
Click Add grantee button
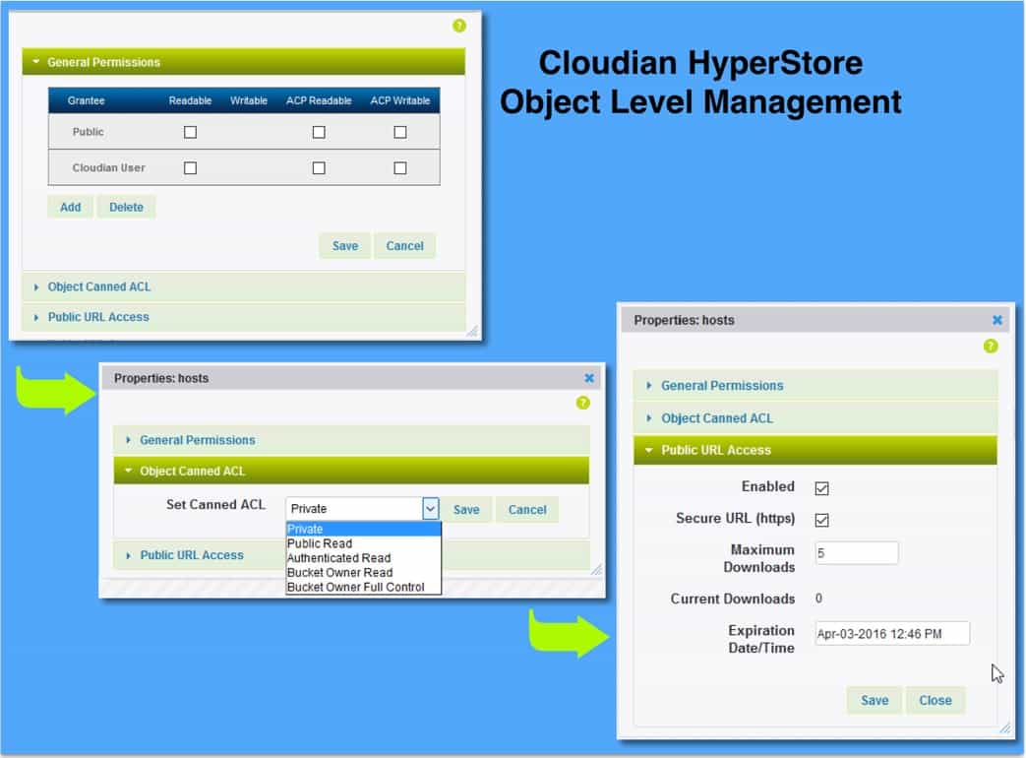[x=71, y=207]
